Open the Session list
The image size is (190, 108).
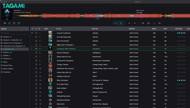tap(7, 37)
